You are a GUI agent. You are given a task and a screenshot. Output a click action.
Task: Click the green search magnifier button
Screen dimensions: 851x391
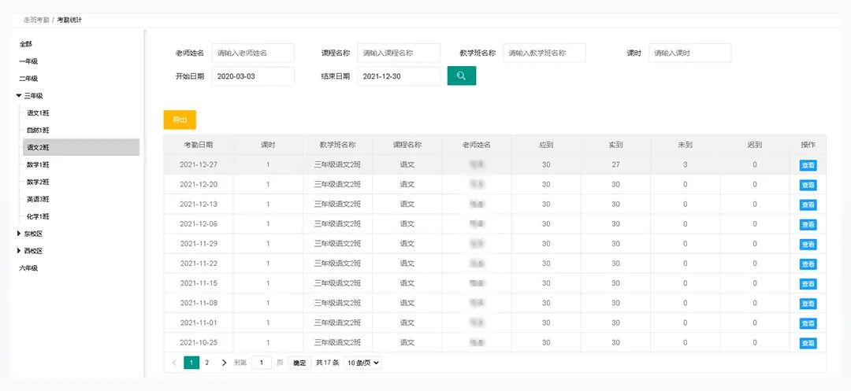[x=461, y=76]
